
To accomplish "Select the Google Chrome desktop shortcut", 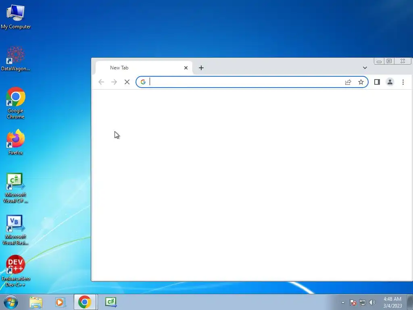I will tap(16, 103).
